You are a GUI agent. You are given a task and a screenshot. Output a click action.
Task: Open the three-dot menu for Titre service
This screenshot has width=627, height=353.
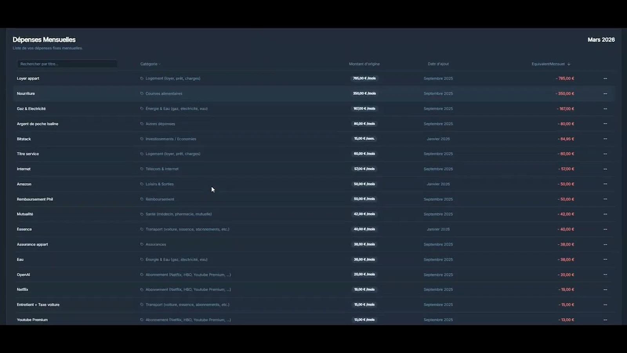(605, 154)
